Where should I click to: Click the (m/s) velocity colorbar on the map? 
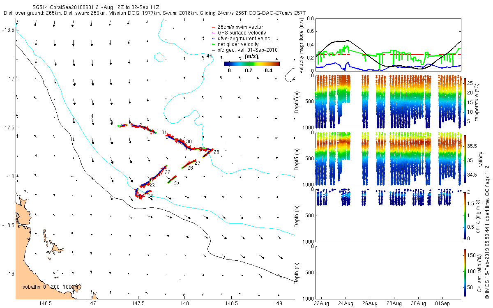click(251, 64)
